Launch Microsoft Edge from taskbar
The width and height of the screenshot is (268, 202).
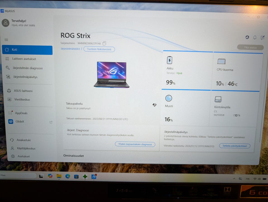pos(68,176)
